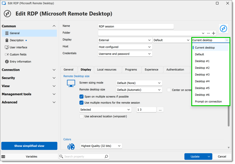Click the grid icon left of Variables

point(3,156)
